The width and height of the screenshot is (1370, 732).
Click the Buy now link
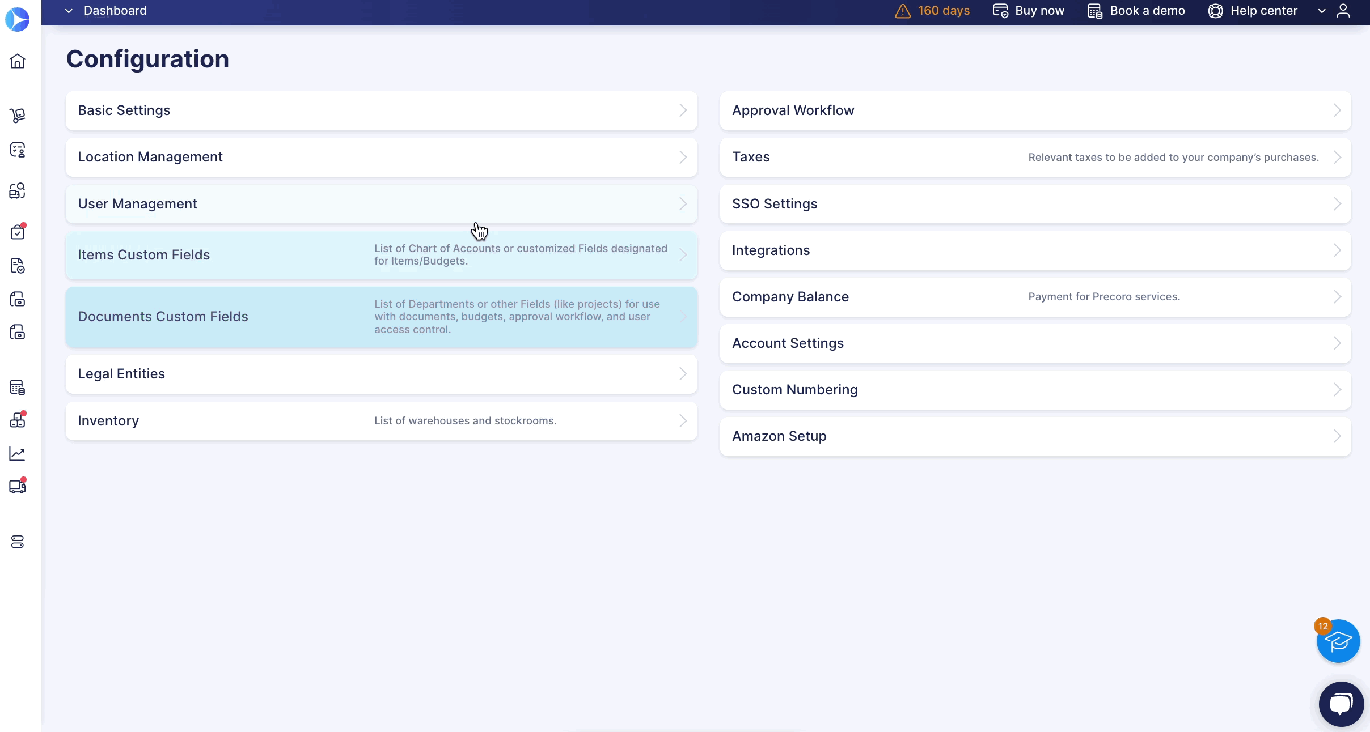(x=1039, y=11)
